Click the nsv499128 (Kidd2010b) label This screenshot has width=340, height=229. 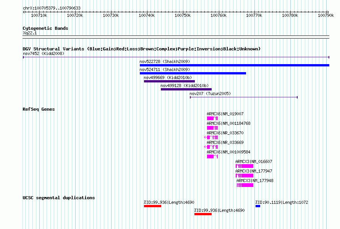[185, 85]
